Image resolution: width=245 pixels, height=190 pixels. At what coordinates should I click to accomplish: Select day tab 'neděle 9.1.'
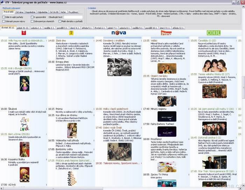coord(138,28)
